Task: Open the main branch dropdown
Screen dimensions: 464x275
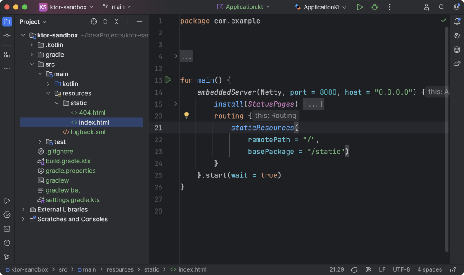Action: [116, 7]
